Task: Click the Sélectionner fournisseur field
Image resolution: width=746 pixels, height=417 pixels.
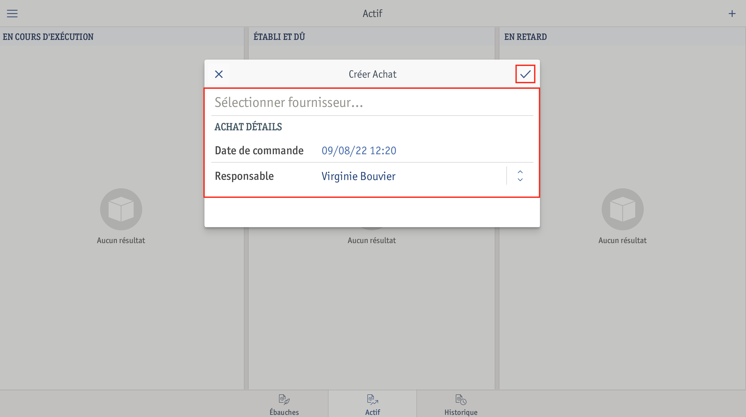Action: click(x=372, y=102)
